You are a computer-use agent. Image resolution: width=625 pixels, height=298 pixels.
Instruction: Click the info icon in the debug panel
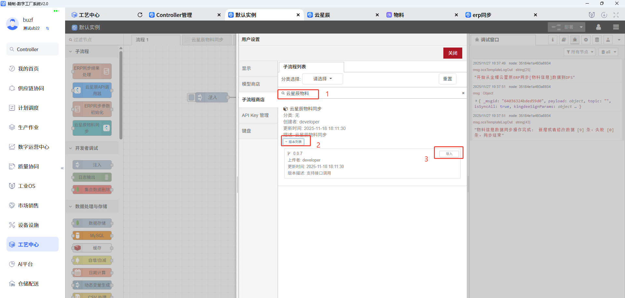[553, 39]
